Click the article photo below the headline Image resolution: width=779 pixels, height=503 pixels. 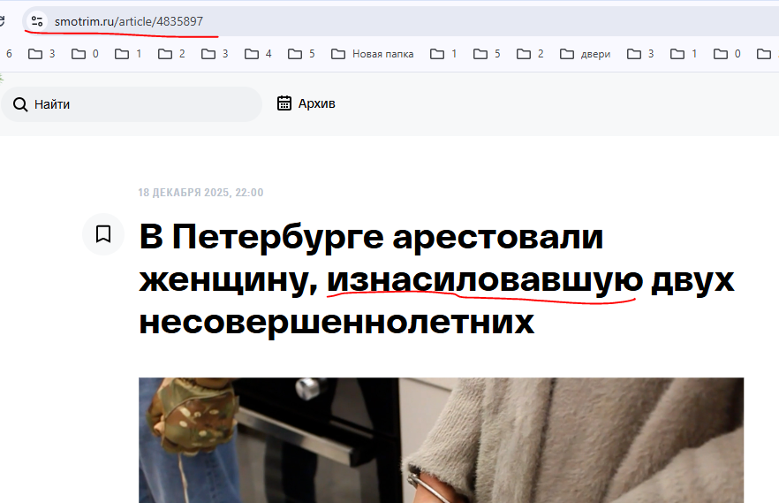tap(441, 440)
